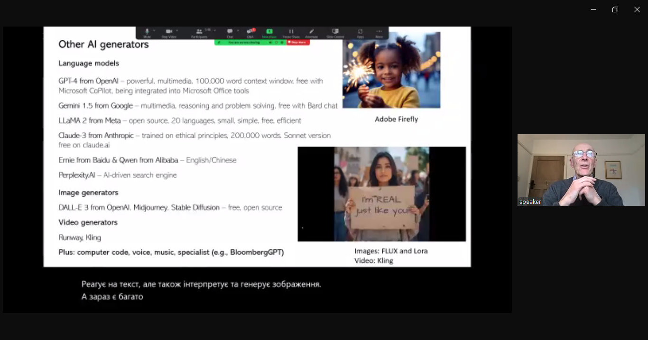
Task: Click the green New Share icon
Action: tap(269, 32)
